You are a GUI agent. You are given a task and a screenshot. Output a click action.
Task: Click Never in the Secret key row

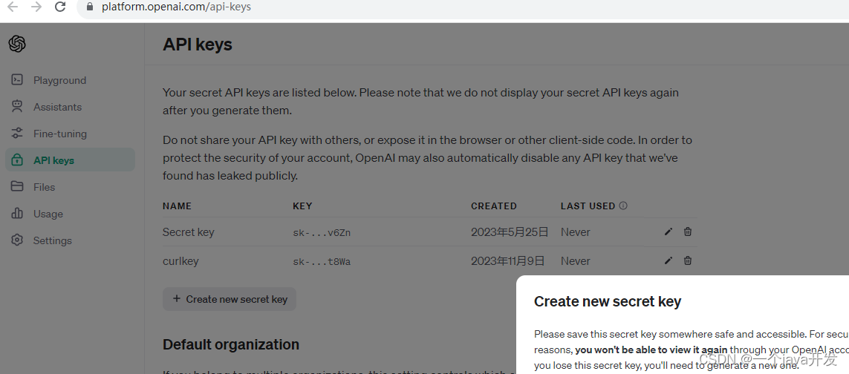(x=576, y=232)
